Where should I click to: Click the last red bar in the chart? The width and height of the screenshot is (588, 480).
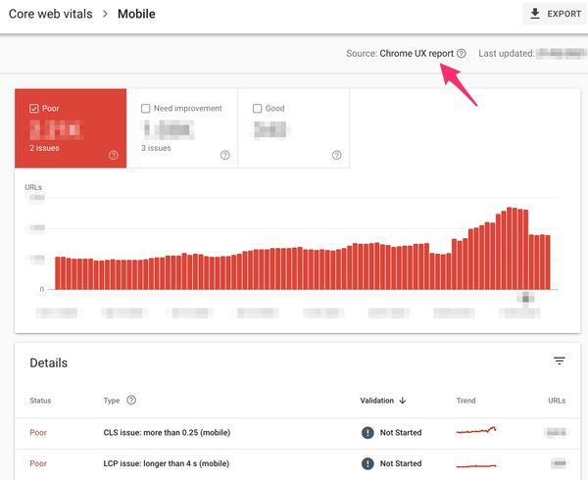pos(548,263)
